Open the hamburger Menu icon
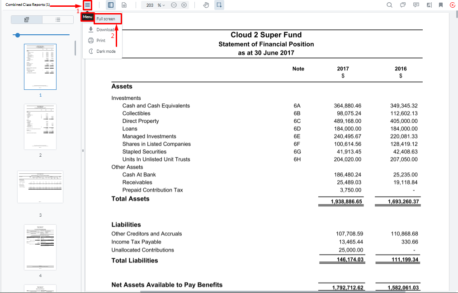Image resolution: width=458 pixels, height=293 pixels. (87, 5)
